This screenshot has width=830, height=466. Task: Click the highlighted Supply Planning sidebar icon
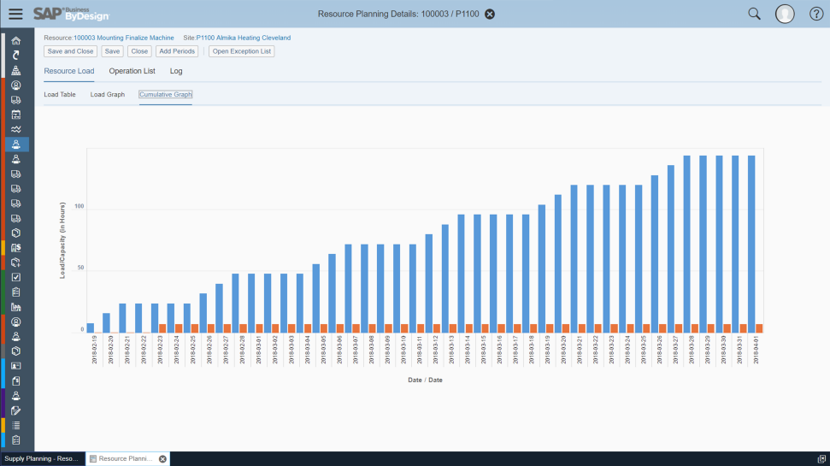[16, 144]
